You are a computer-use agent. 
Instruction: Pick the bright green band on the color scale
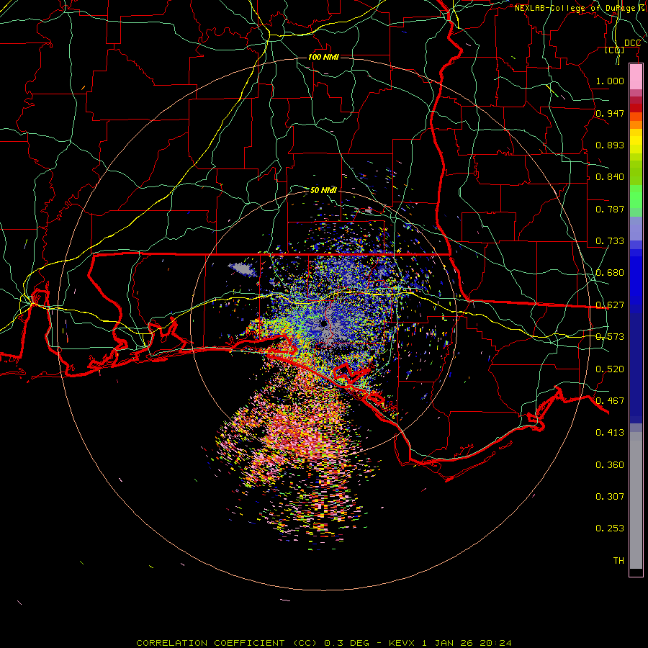[636, 197]
